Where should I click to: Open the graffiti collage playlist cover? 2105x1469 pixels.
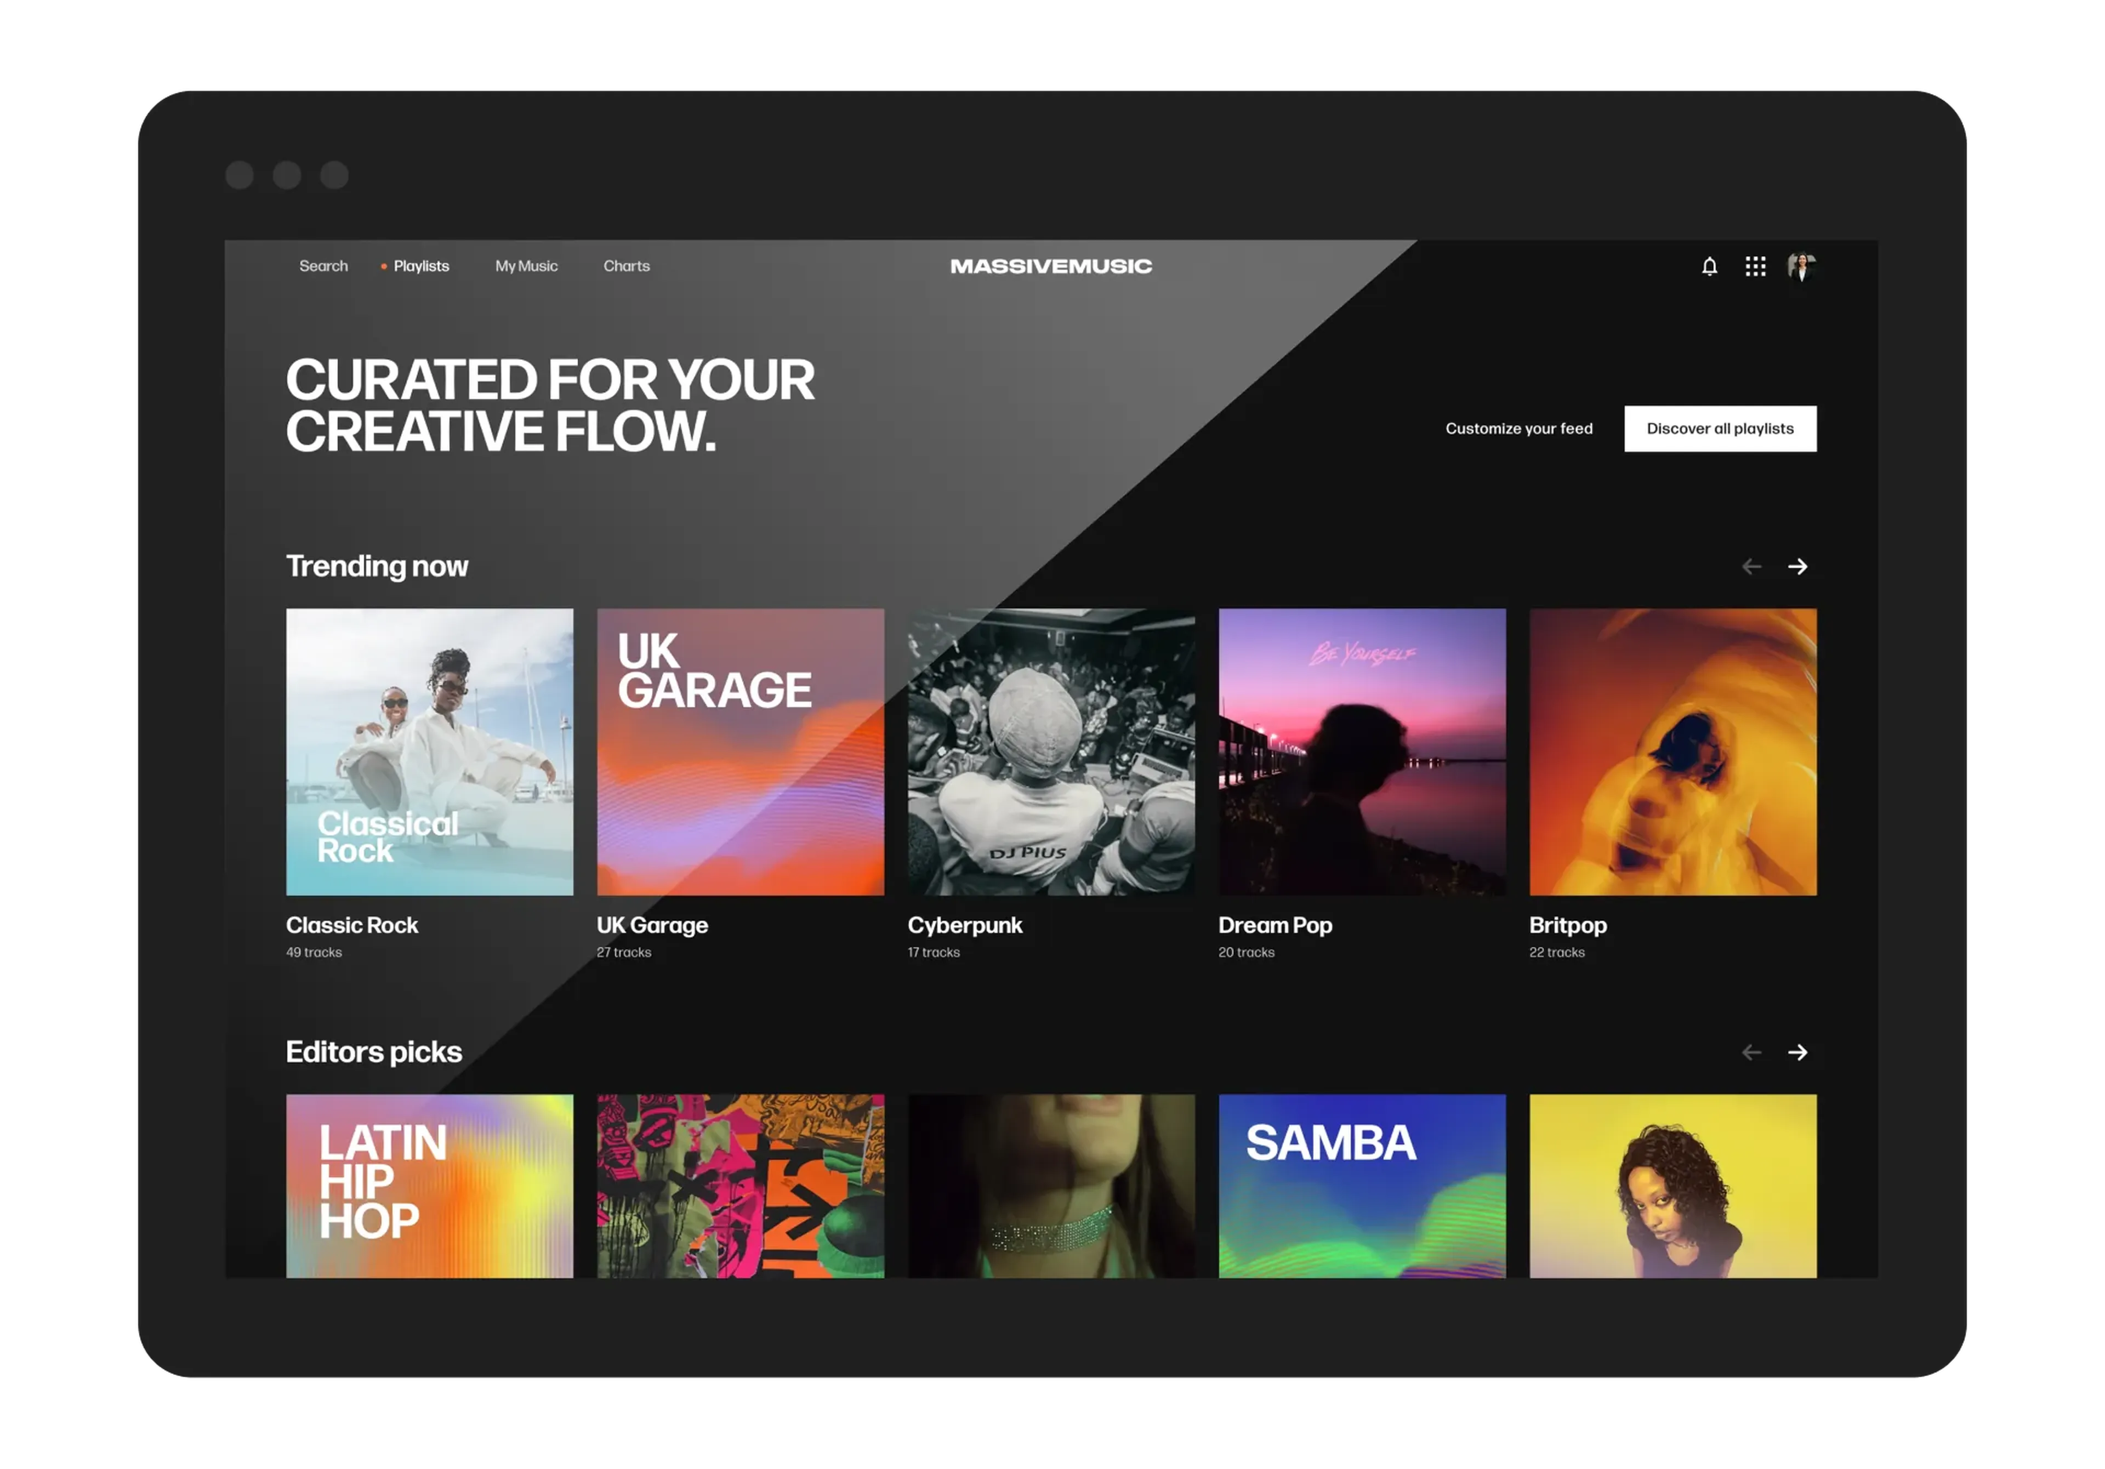740,1186
